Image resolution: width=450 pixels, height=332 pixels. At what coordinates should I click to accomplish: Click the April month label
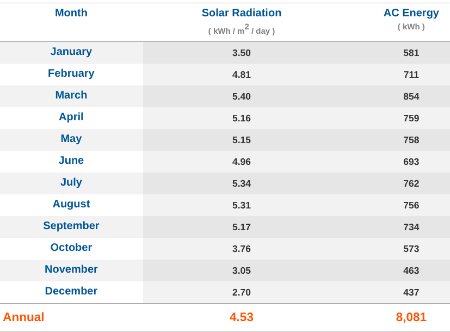coord(71,117)
